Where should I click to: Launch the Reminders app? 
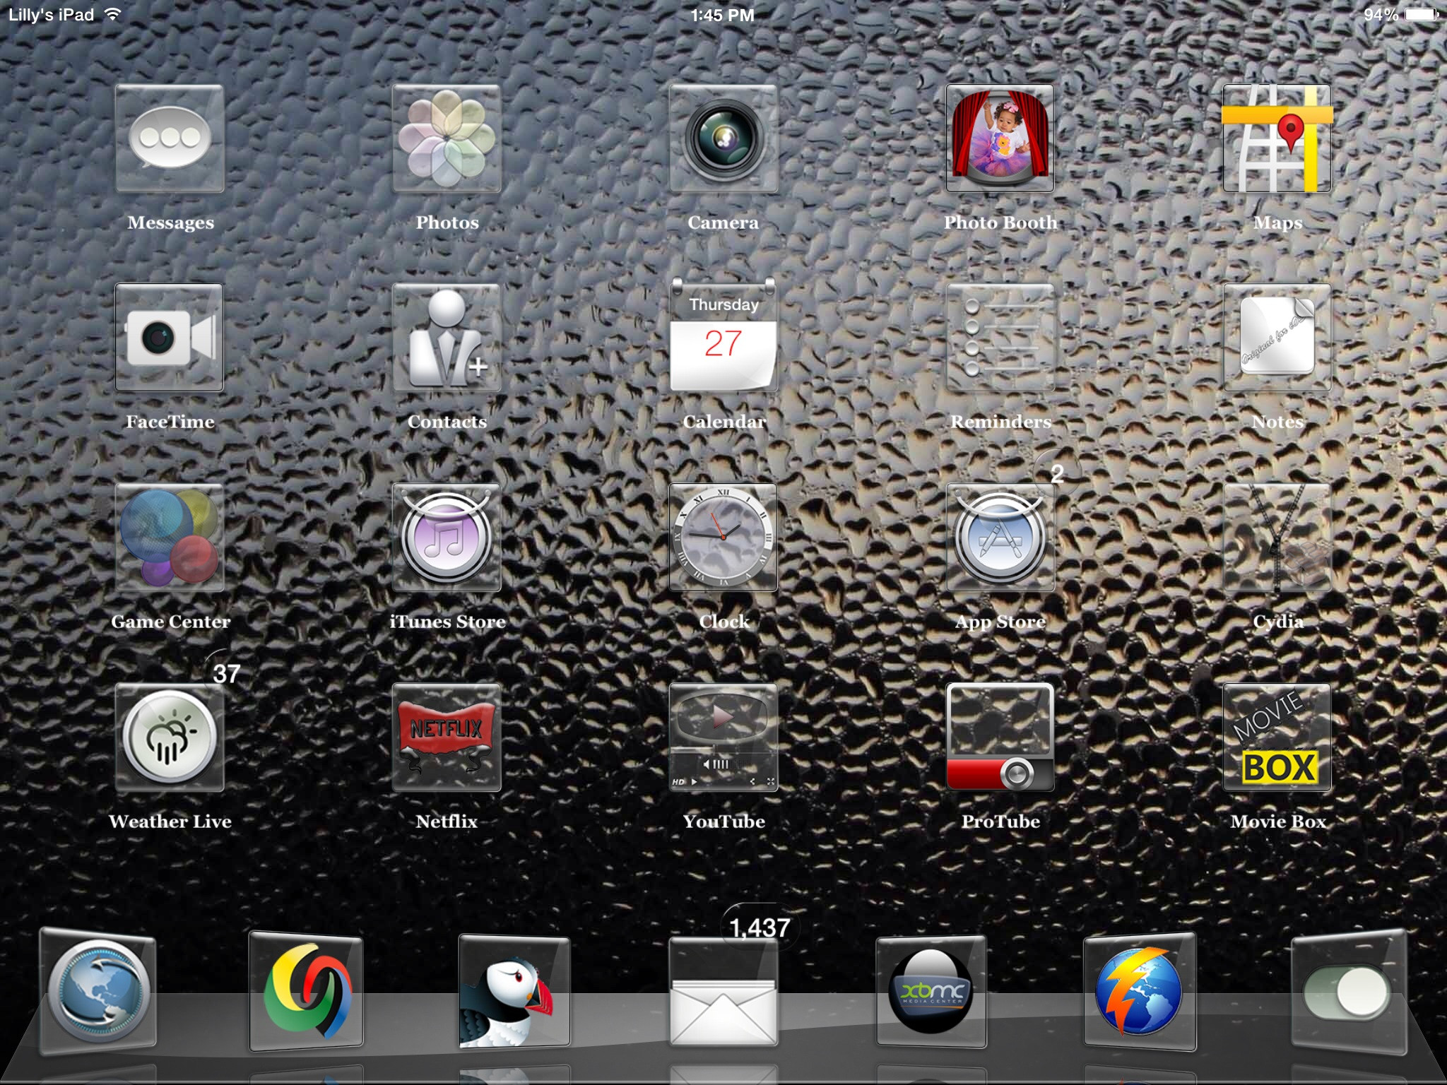[1000, 338]
